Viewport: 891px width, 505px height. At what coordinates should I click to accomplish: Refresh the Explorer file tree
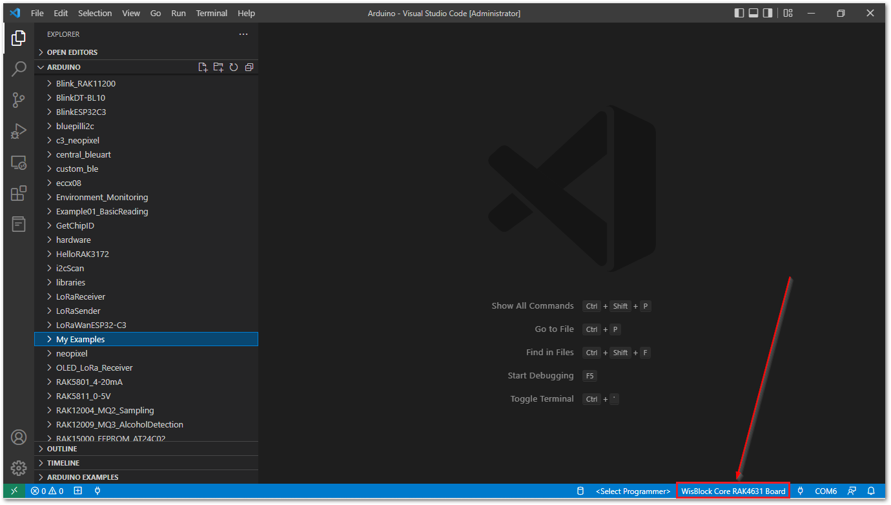[234, 67]
